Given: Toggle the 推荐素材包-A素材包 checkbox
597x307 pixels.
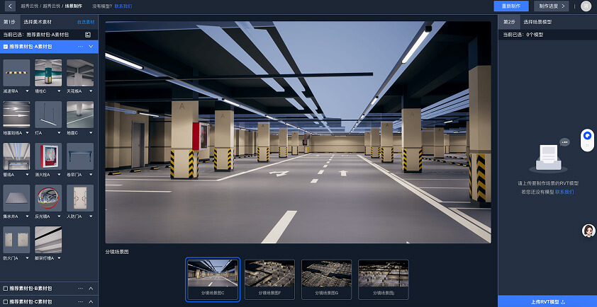Looking at the screenshot, I should [x=6, y=47].
